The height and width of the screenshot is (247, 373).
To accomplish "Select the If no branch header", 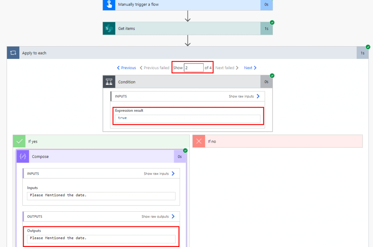I will point(278,141).
